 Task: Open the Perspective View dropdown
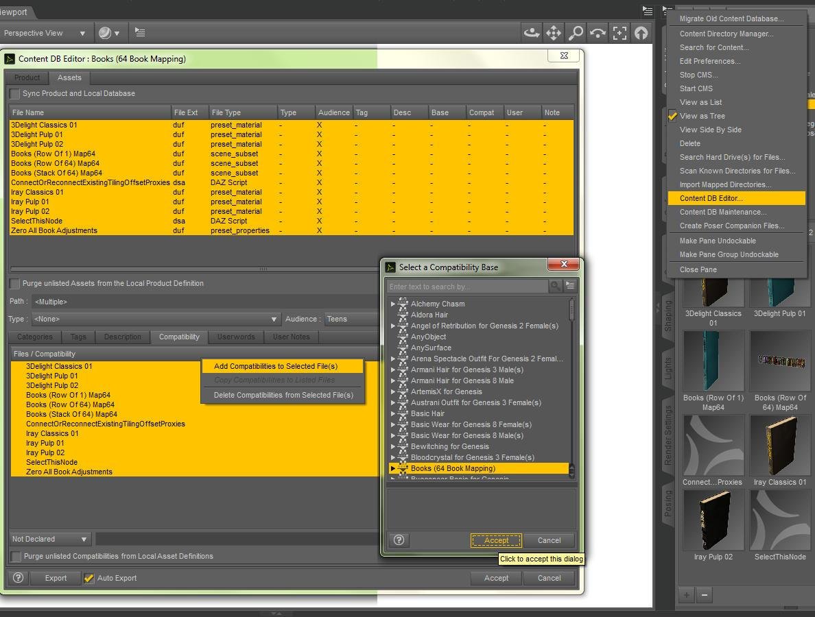pyautogui.click(x=45, y=33)
